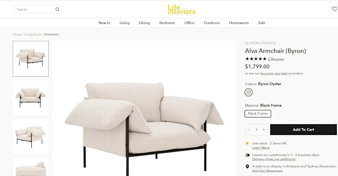Click the delivery truck icon
338x176 pixels.
(x=247, y=155)
